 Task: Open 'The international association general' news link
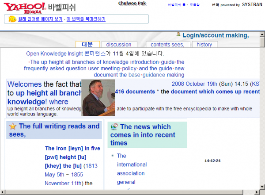(132, 169)
